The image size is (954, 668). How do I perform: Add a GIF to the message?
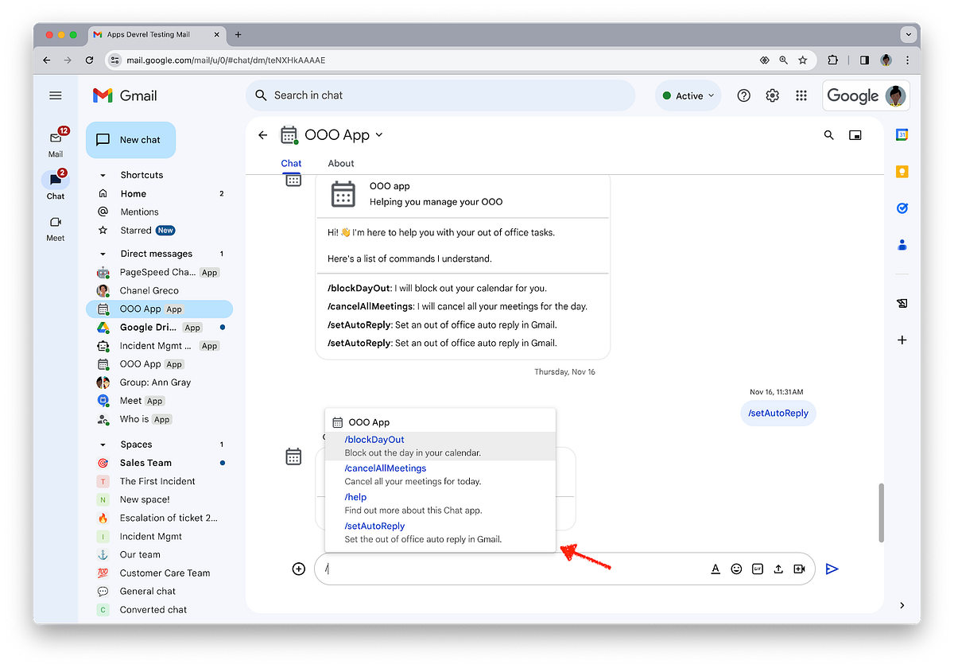point(757,569)
